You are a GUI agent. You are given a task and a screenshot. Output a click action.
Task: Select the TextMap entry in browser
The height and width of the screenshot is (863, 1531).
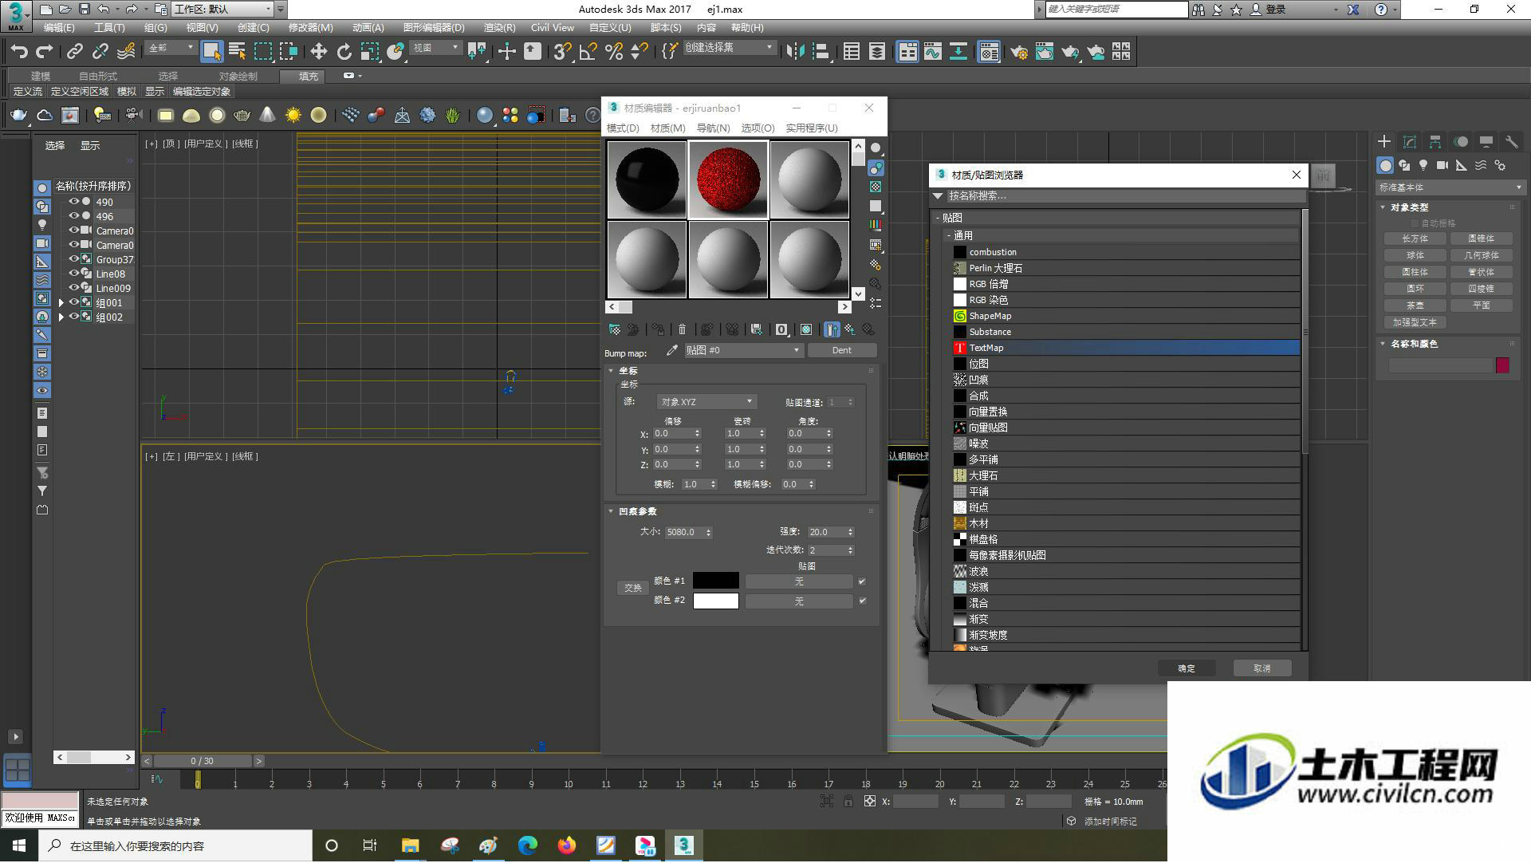tap(1126, 348)
